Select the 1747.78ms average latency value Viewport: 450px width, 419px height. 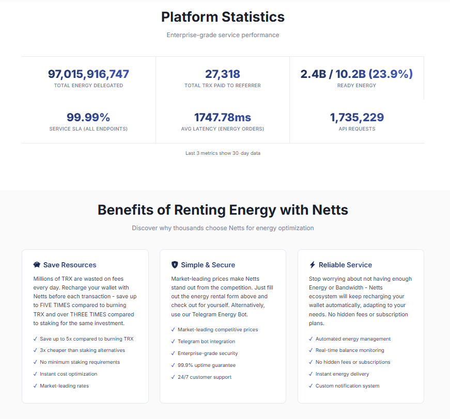pos(223,118)
